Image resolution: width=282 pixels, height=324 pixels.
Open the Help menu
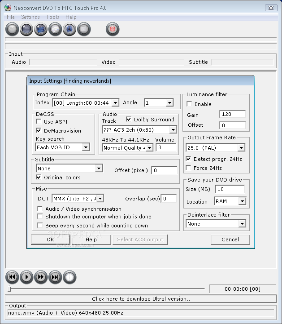(71, 17)
